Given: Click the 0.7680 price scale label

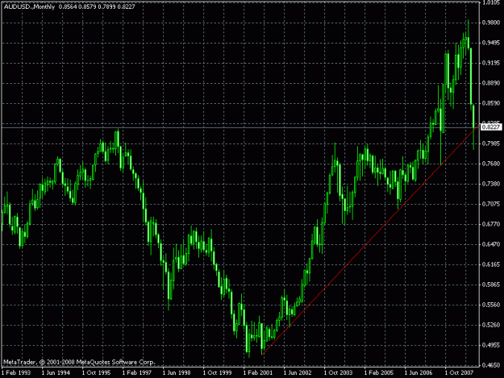Looking at the screenshot, I should [491, 164].
